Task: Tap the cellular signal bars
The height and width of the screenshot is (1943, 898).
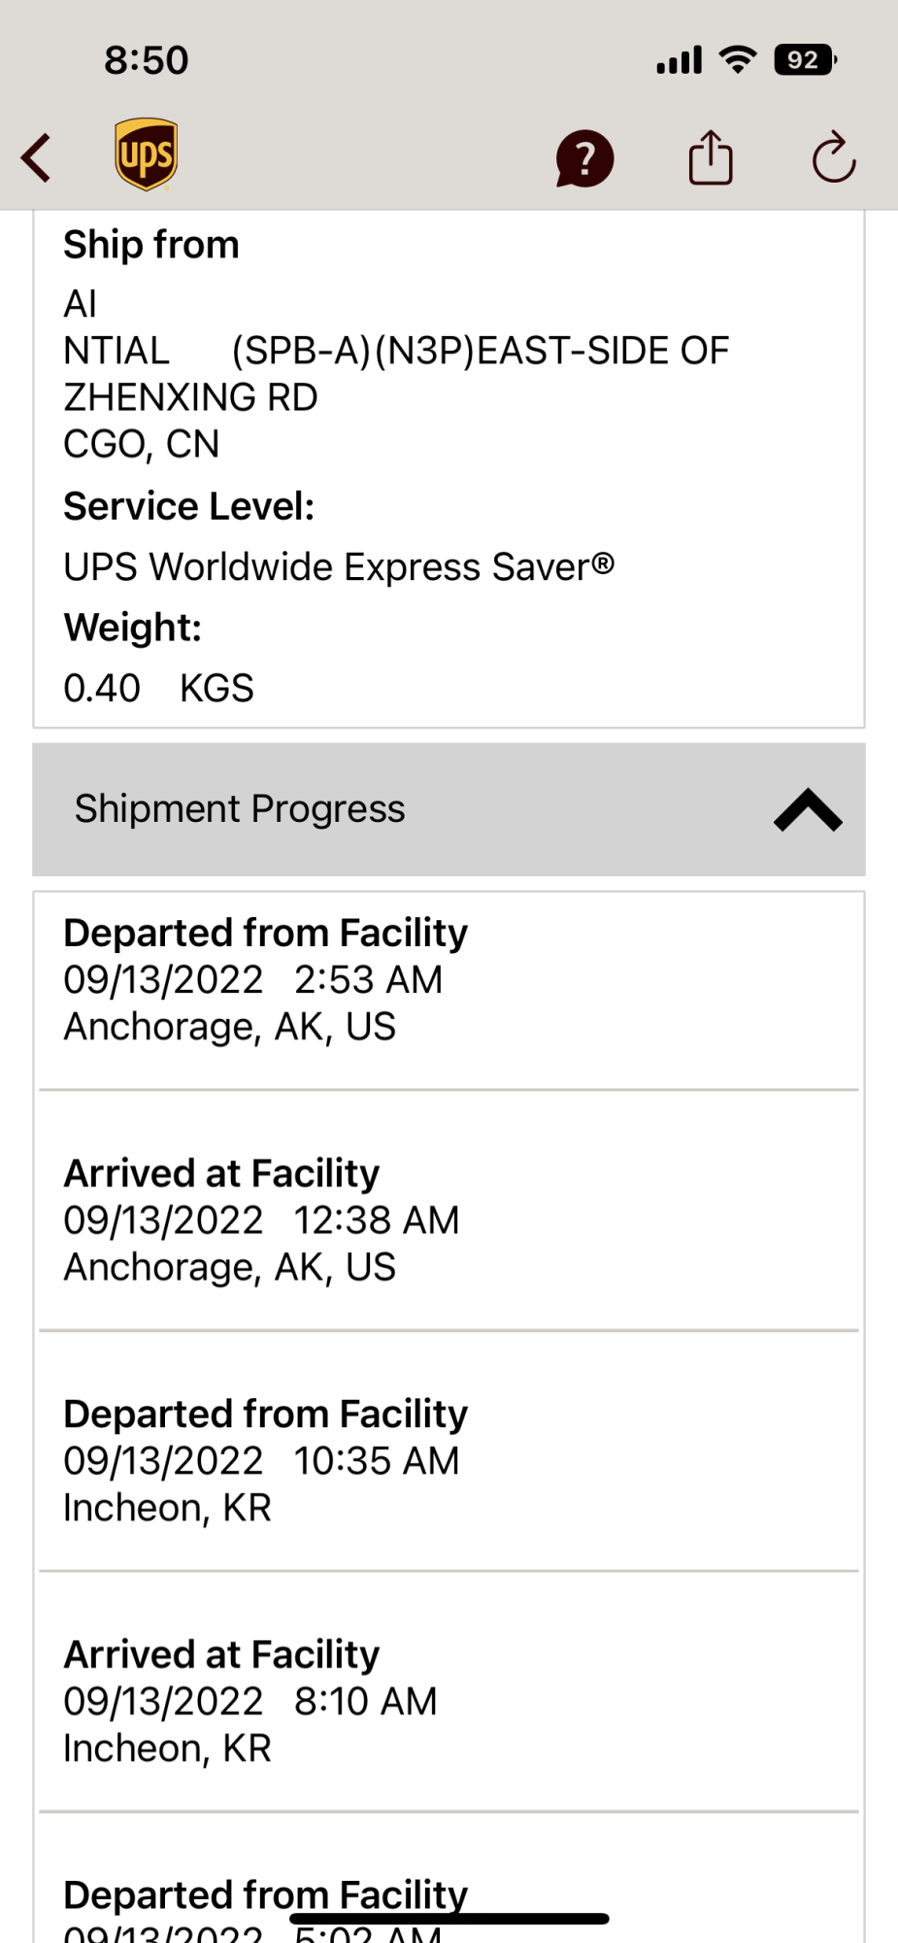Action: (679, 61)
